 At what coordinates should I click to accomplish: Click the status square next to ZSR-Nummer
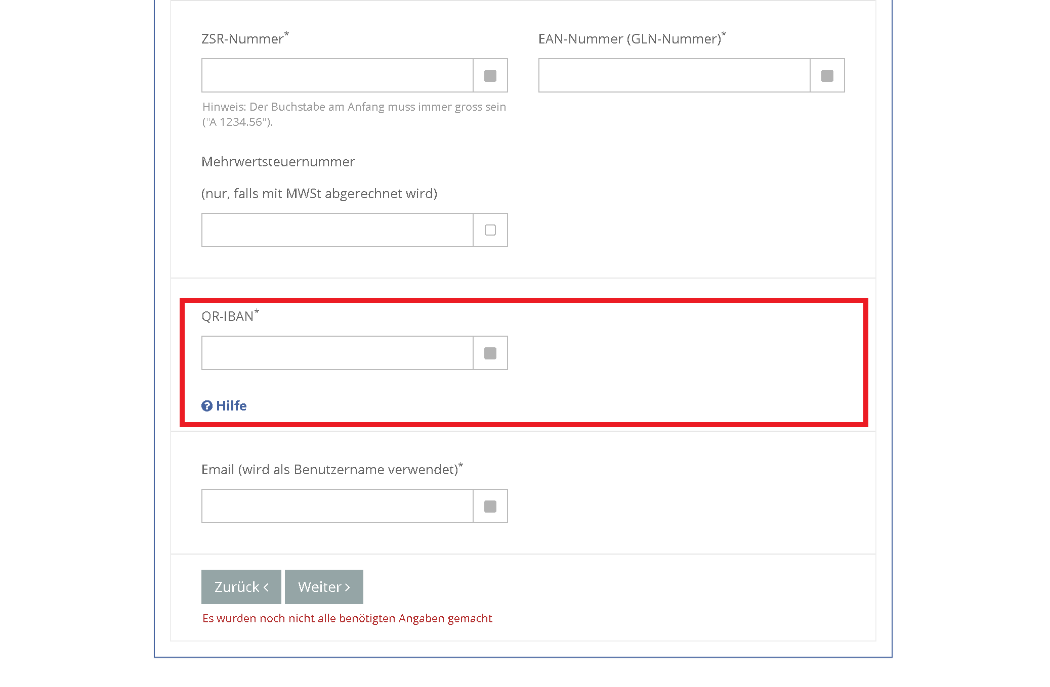tap(490, 76)
